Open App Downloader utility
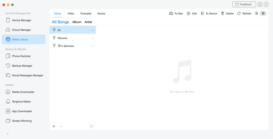The width and height of the screenshot is (273, 139). click(24, 111)
